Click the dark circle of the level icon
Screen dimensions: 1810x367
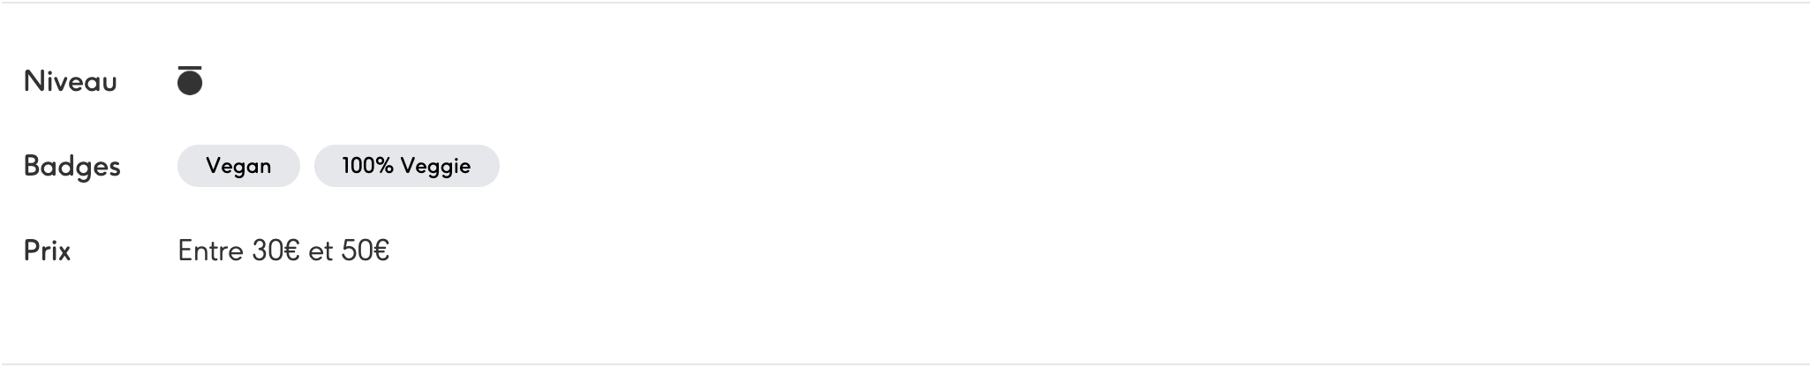click(x=190, y=84)
